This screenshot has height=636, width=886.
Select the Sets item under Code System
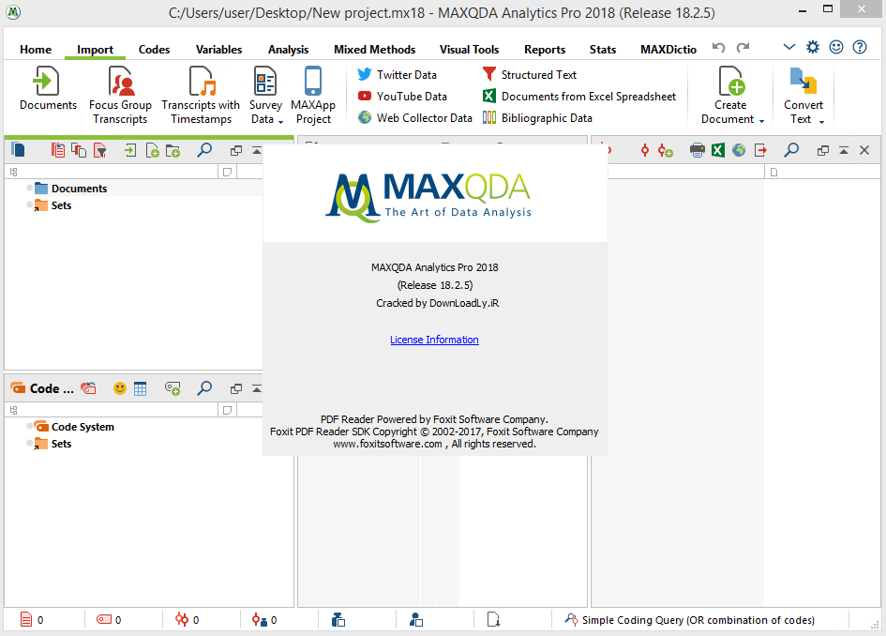[61, 444]
